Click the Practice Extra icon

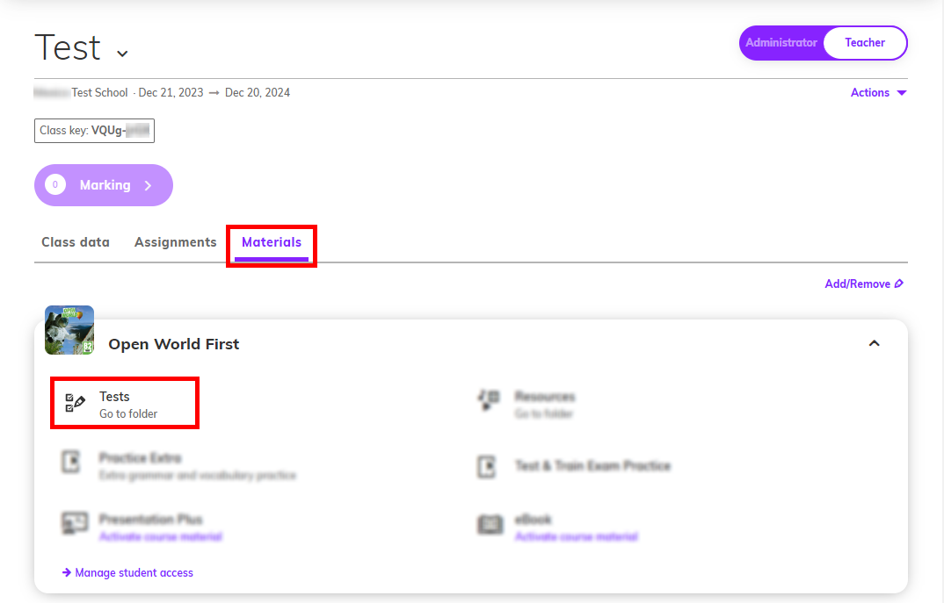click(71, 462)
